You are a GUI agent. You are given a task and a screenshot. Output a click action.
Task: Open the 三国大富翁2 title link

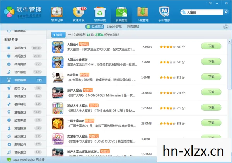[x=75, y=121]
